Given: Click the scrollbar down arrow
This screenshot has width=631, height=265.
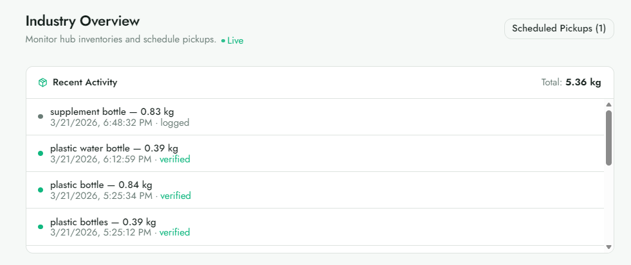Looking at the screenshot, I should pyautogui.click(x=608, y=247).
